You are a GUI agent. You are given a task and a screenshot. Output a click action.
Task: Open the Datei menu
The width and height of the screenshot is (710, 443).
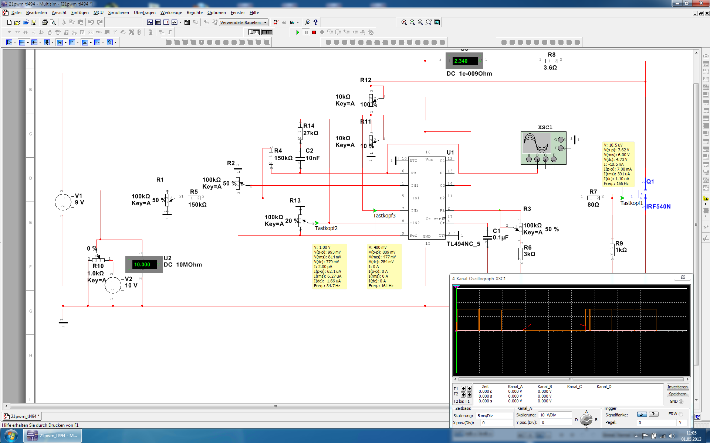click(x=16, y=13)
